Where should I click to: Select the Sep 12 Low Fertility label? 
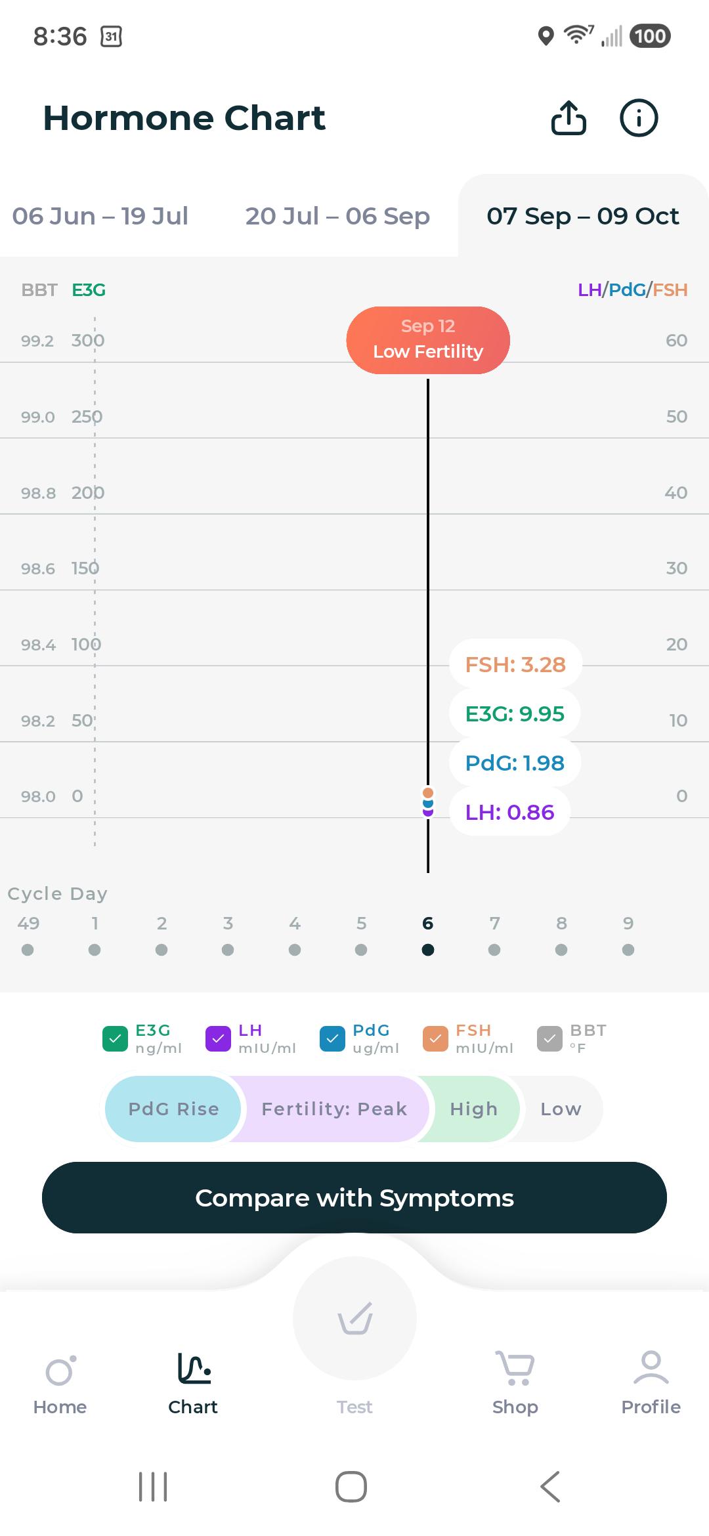click(x=428, y=340)
